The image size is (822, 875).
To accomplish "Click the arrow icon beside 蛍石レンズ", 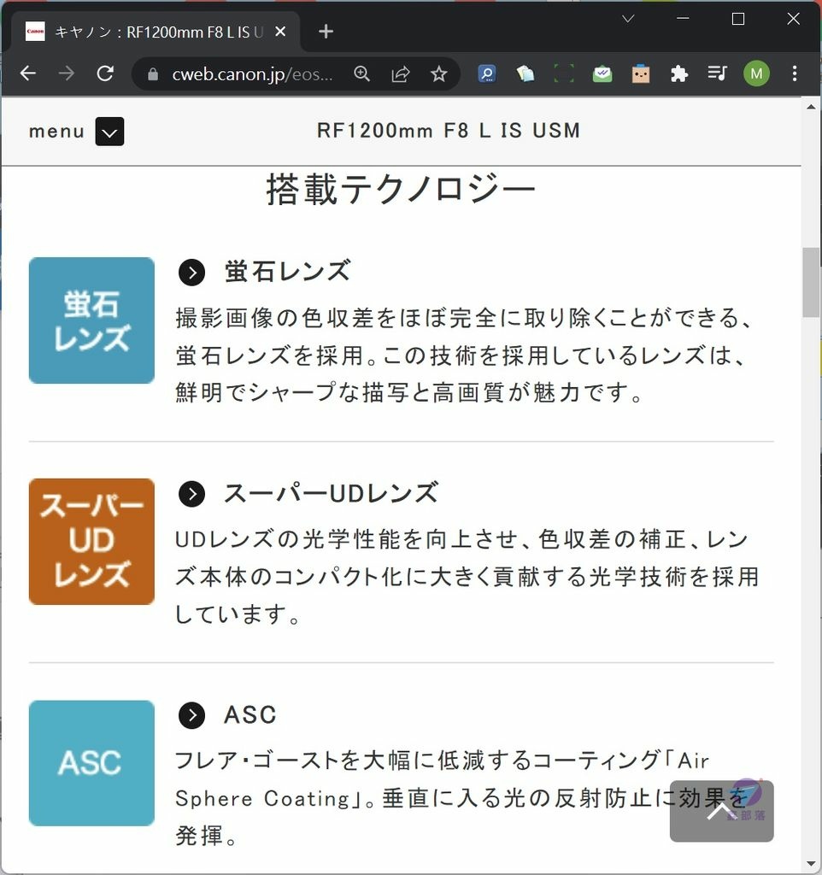I will point(191,273).
